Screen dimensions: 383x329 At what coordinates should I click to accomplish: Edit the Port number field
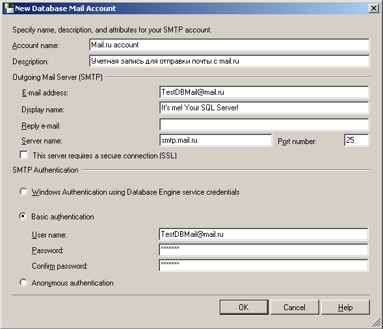pyautogui.click(x=356, y=140)
